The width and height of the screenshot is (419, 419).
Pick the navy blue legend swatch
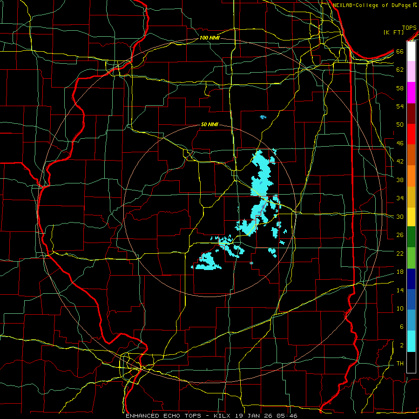coord(411,279)
